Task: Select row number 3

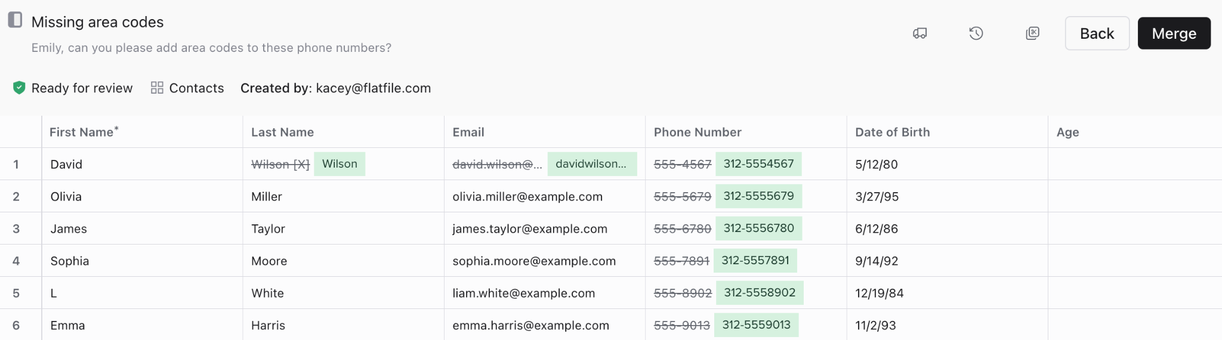Action: pyautogui.click(x=16, y=229)
